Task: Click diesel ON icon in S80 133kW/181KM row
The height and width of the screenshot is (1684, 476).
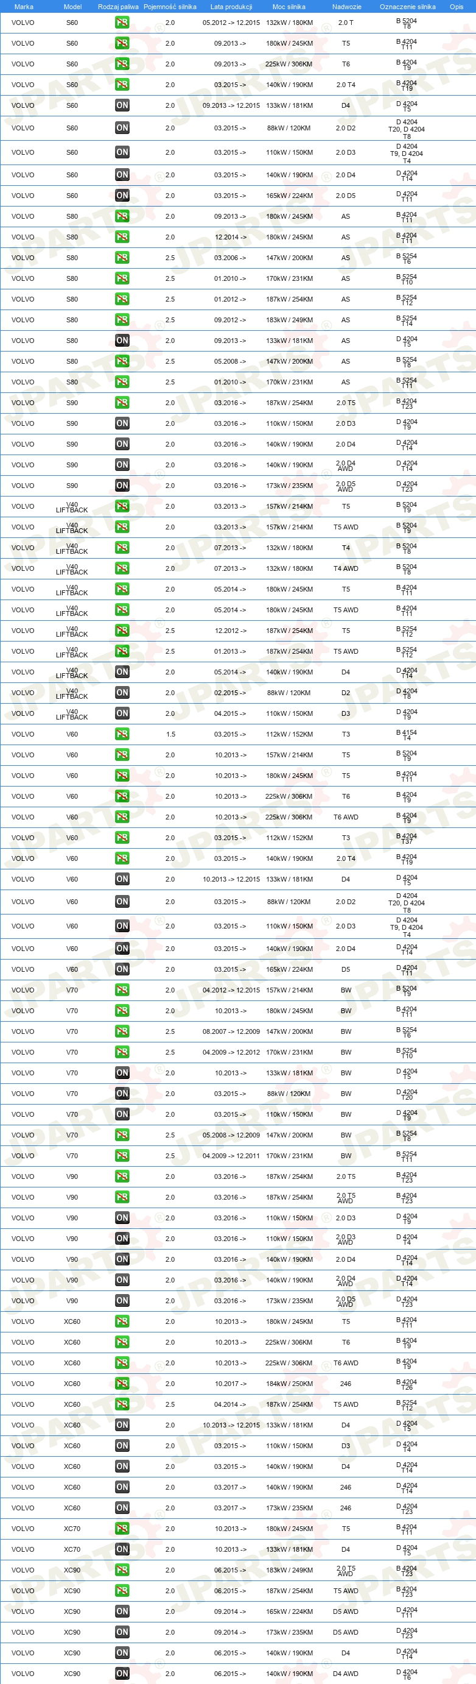Action: [122, 341]
